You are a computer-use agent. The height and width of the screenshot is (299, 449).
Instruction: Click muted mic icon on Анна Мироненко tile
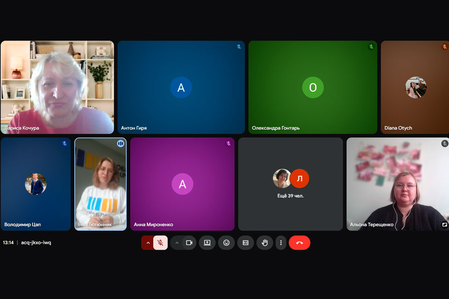click(x=228, y=144)
